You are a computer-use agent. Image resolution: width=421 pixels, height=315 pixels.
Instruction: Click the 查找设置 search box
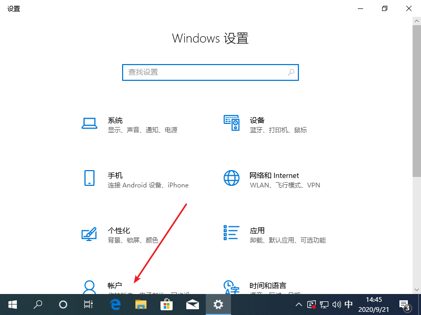210,72
